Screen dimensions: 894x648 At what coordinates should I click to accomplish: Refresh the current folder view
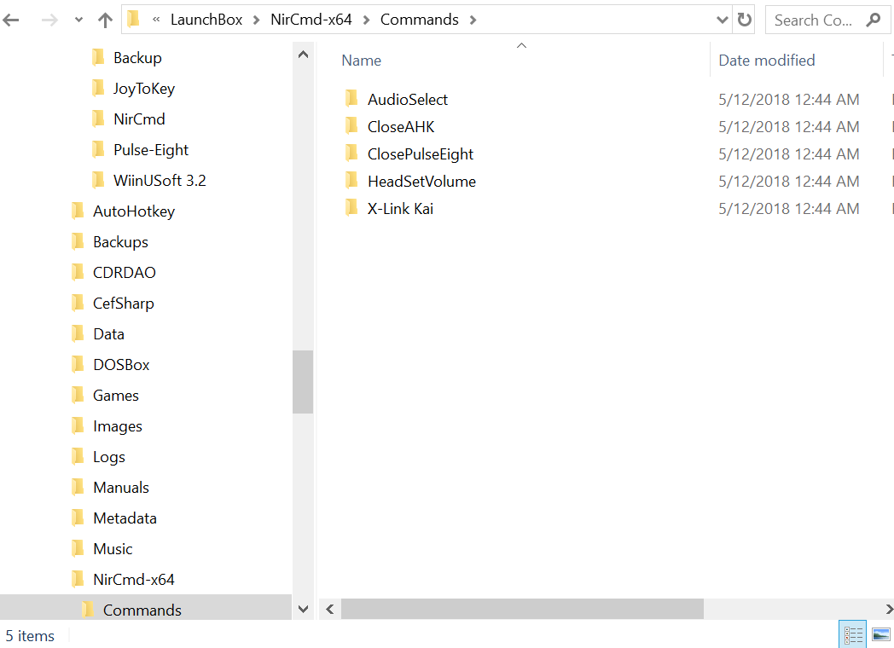point(744,20)
